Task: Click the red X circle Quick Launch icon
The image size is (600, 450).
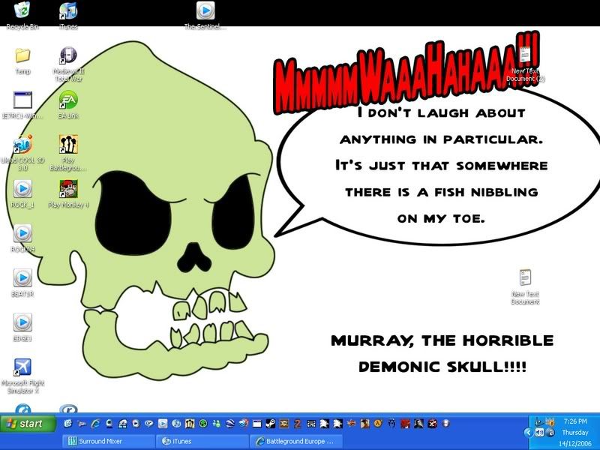Action: [x=433, y=423]
